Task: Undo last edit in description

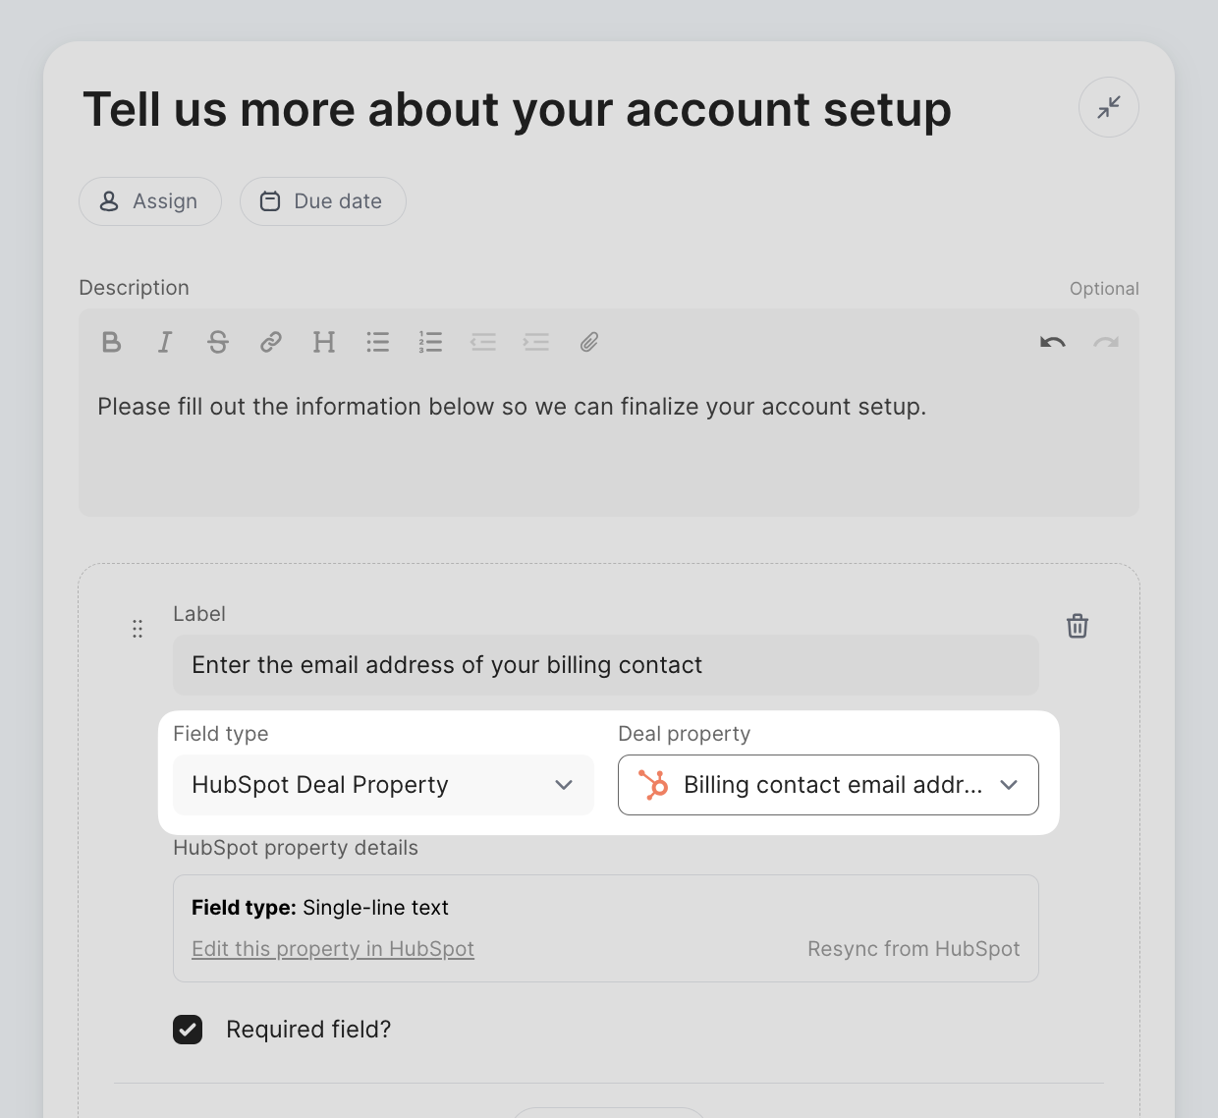Action: point(1053,342)
